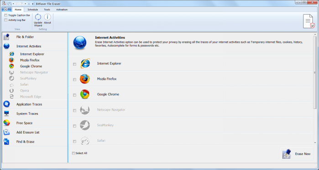Check the Safari checkbox
319x170 pixels.
74,141
